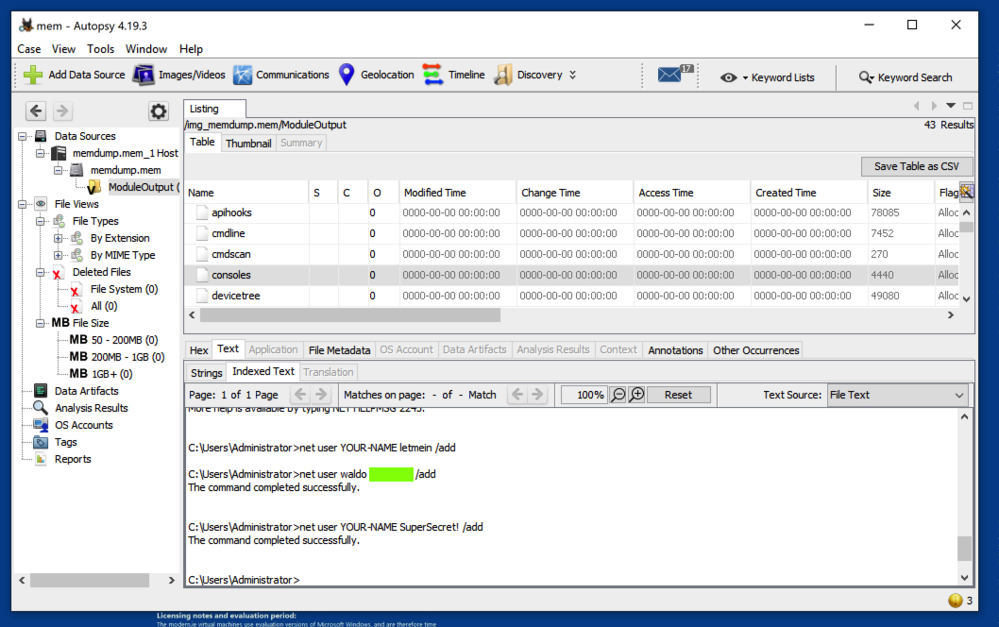Image resolution: width=999 pixels, height=627 pixels.
Task: Open the Text Source dropdown
Action: (897, 395)
